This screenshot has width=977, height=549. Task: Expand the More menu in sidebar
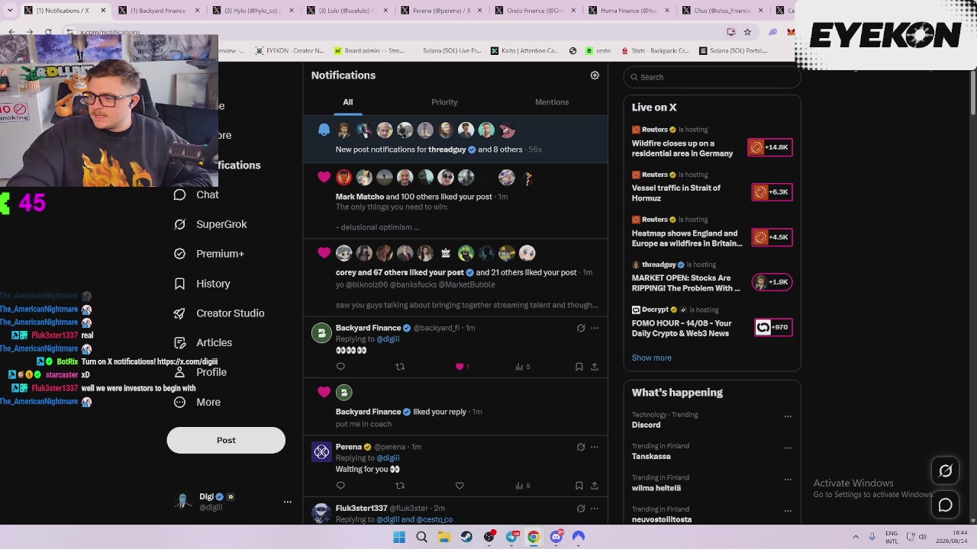click(197, 402)
